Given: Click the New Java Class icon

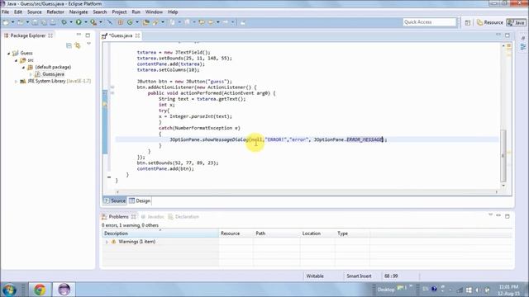Looking at the screenshot, I should (130, 22).
